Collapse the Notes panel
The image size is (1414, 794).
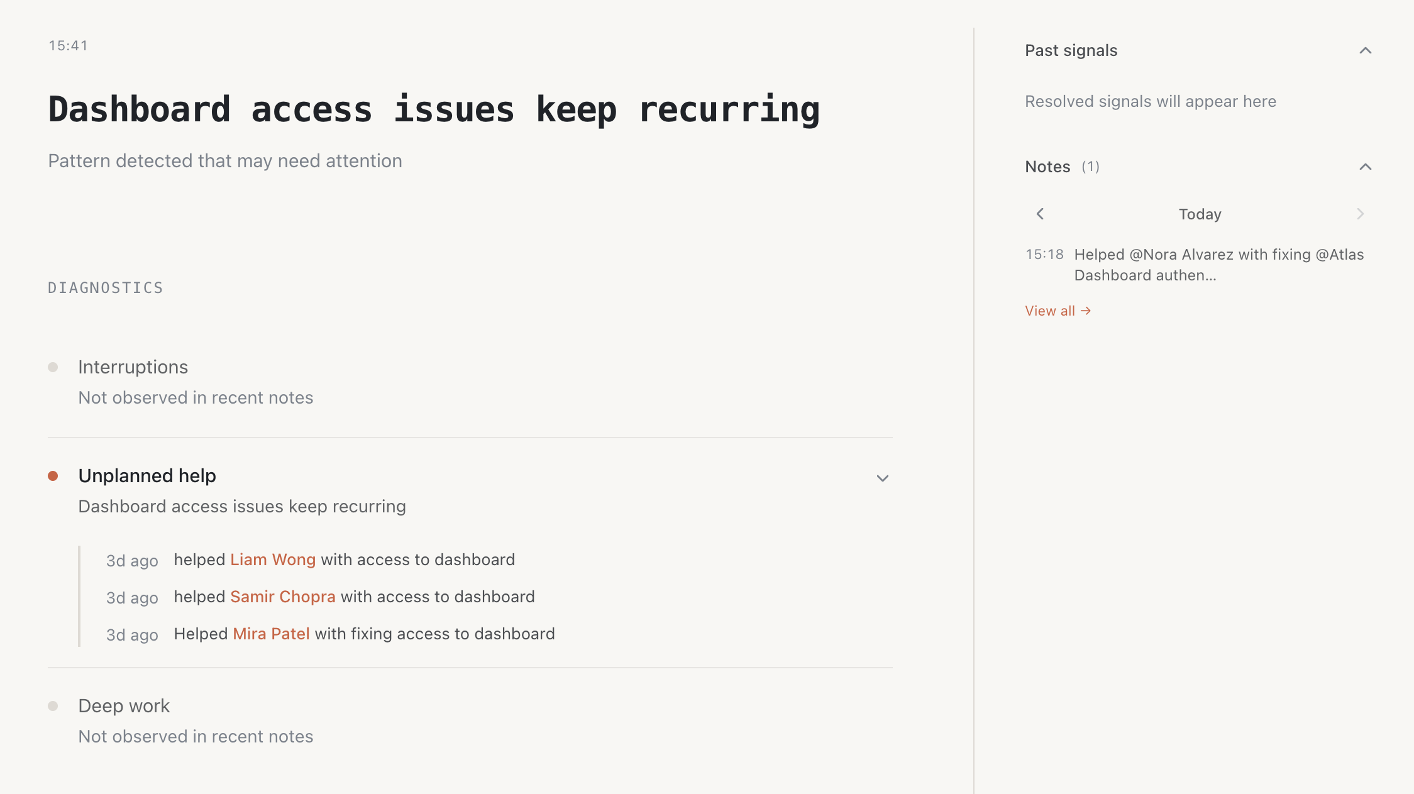point(1364,167)
